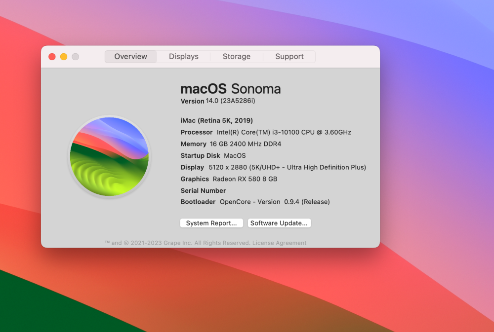Click the macOS Sonoma circular logo

coord(109,156)
